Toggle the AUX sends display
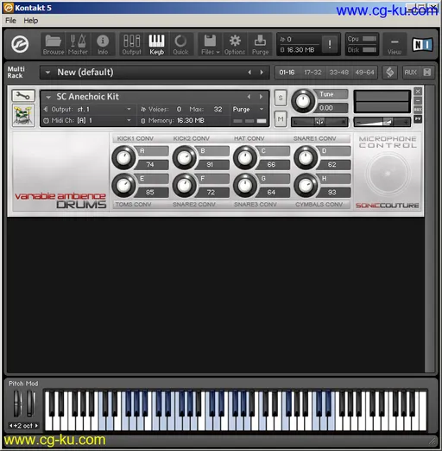442x451 pixels. coord(411,73)
